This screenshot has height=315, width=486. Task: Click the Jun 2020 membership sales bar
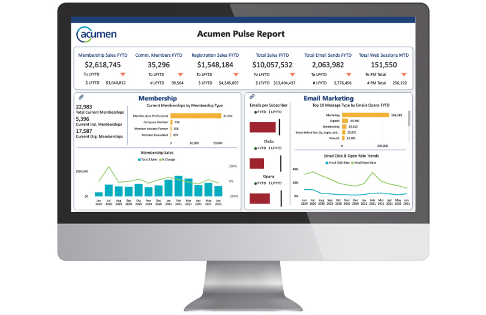pos(99,194)
